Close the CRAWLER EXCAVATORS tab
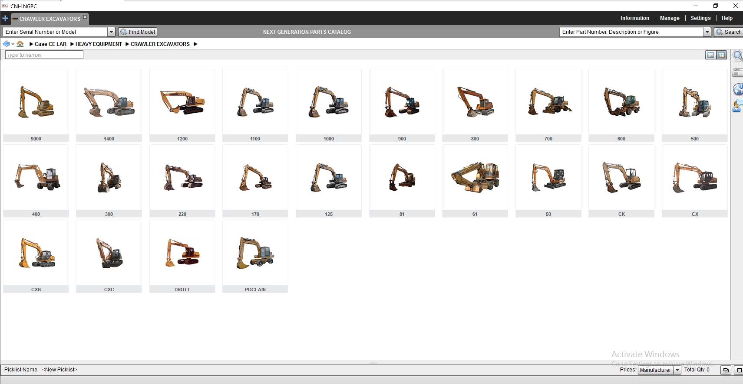Screen dimensions: 743x384 [x=85, y=17]
